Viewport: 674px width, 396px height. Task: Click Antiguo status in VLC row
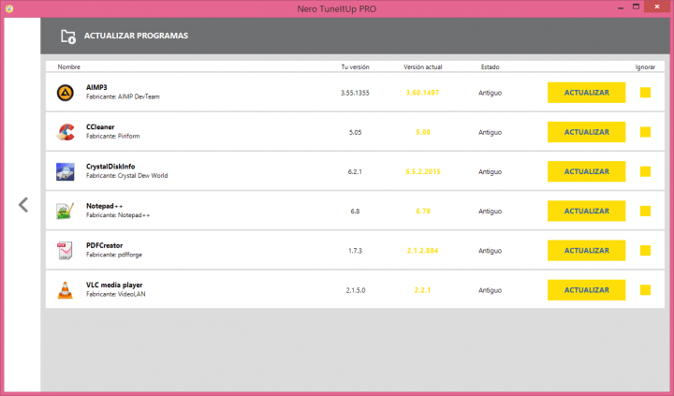click(x=490, y=290)
